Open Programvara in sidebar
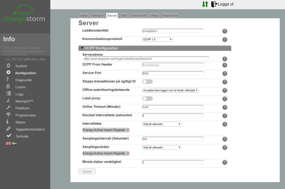Image resolution: width=285 pixels, height=189 pixels. (25, 115)
